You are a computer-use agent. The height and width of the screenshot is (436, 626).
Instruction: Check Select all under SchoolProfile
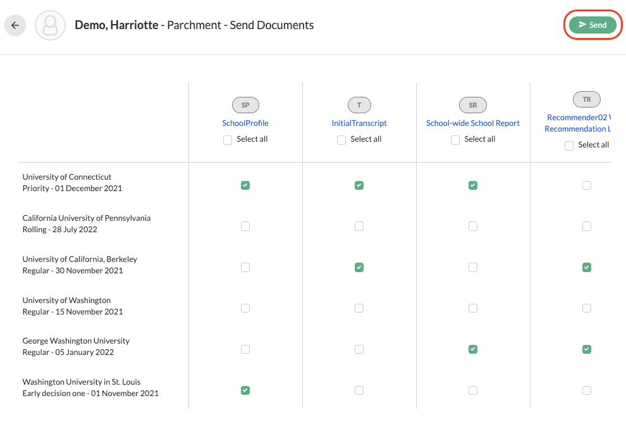(x=228, y=140)
